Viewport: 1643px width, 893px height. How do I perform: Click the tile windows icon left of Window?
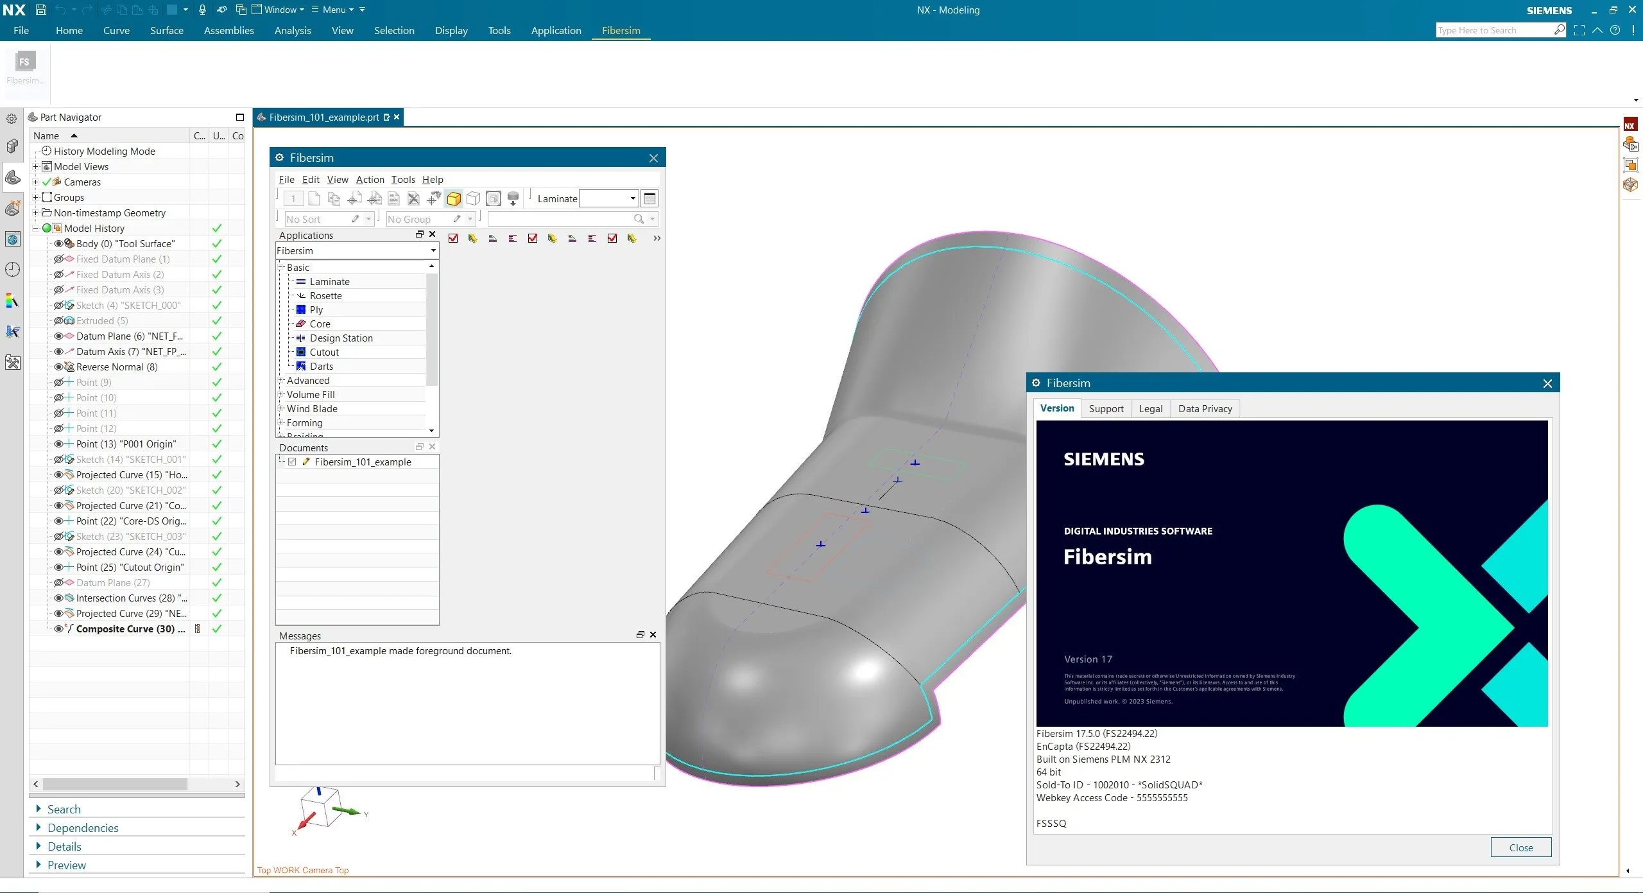pyautogui.click(x=241, y=10)
